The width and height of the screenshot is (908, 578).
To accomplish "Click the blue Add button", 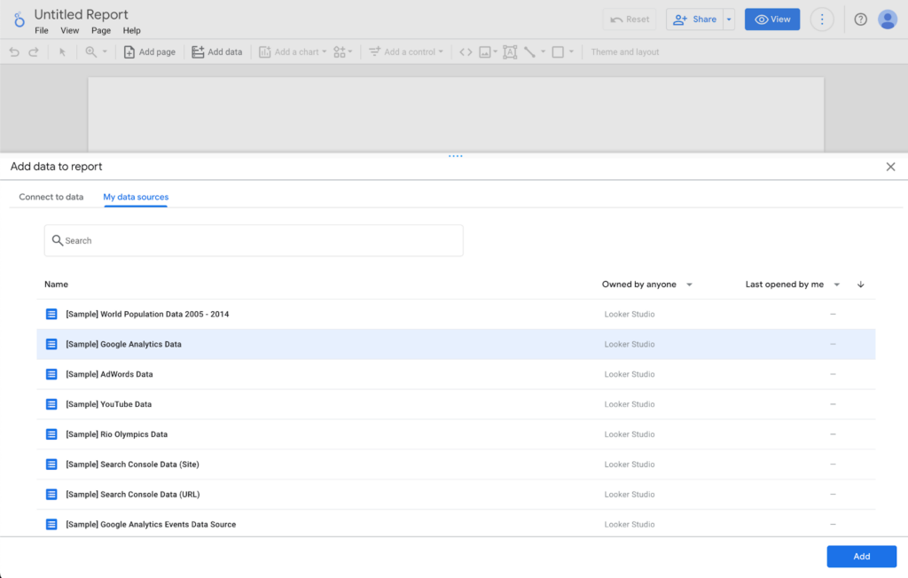I will pyautogui.click(x=862, y=557).
